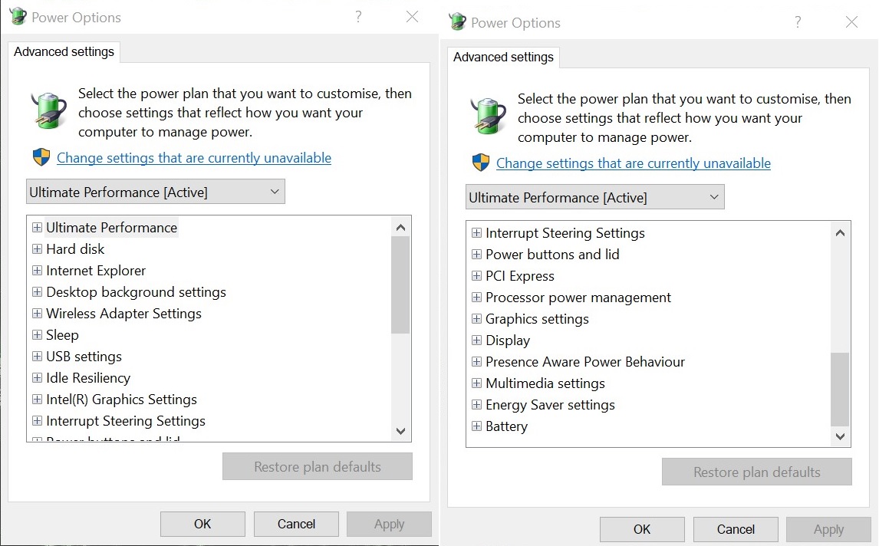Image resolution: width=879 pixels, height=546 pixels.
Task: Expand Interrupt Steering Settings in left window
Action: coord(37,421)
